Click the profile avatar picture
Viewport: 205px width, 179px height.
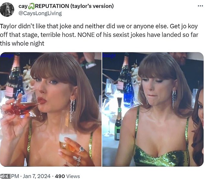7,9
